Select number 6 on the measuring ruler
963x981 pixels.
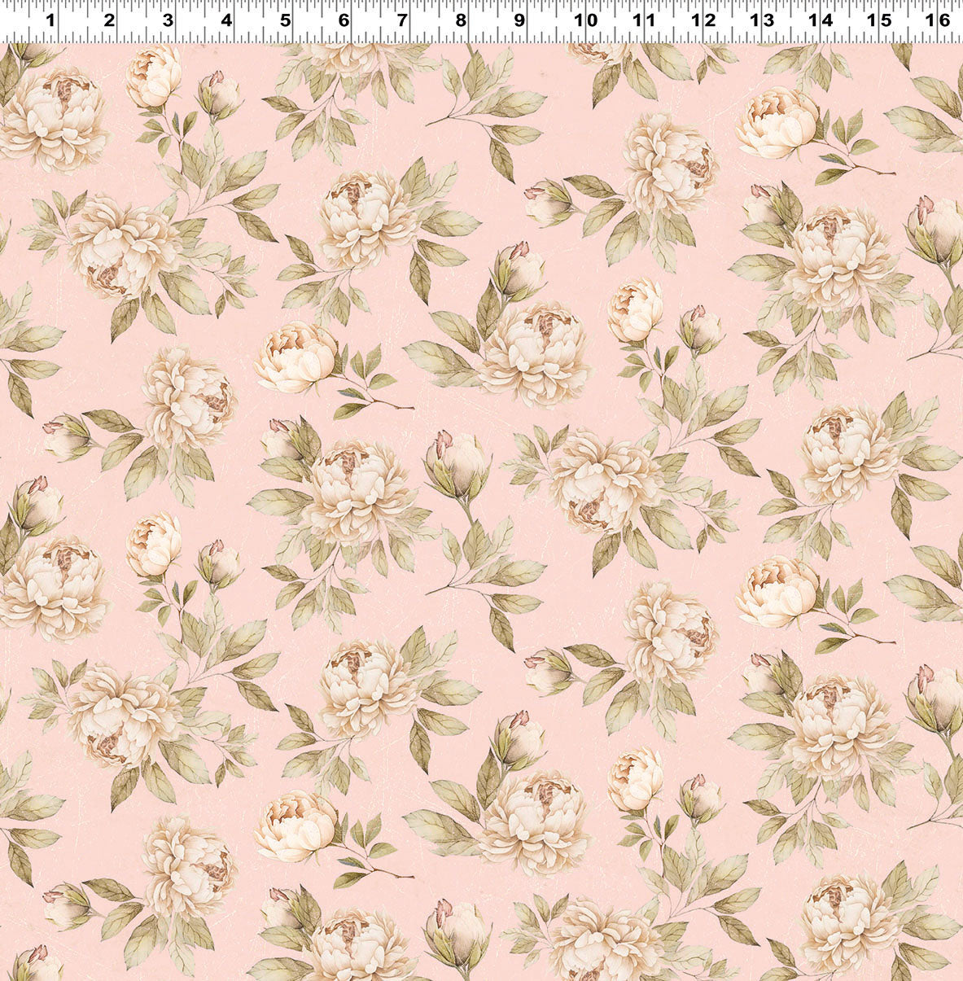(x=344, y=20)
